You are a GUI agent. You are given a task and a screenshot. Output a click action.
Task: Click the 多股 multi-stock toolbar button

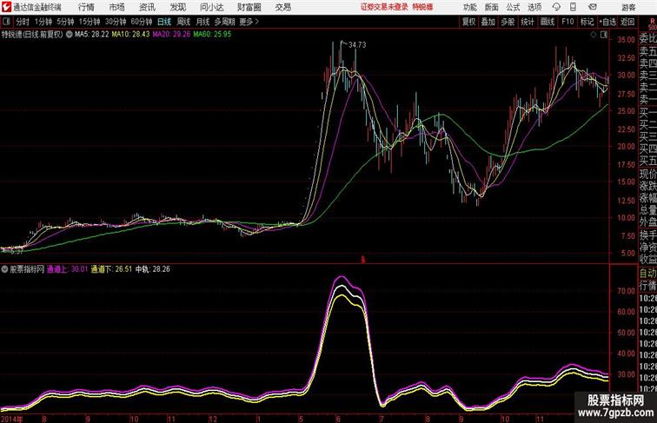coord(508,22)
